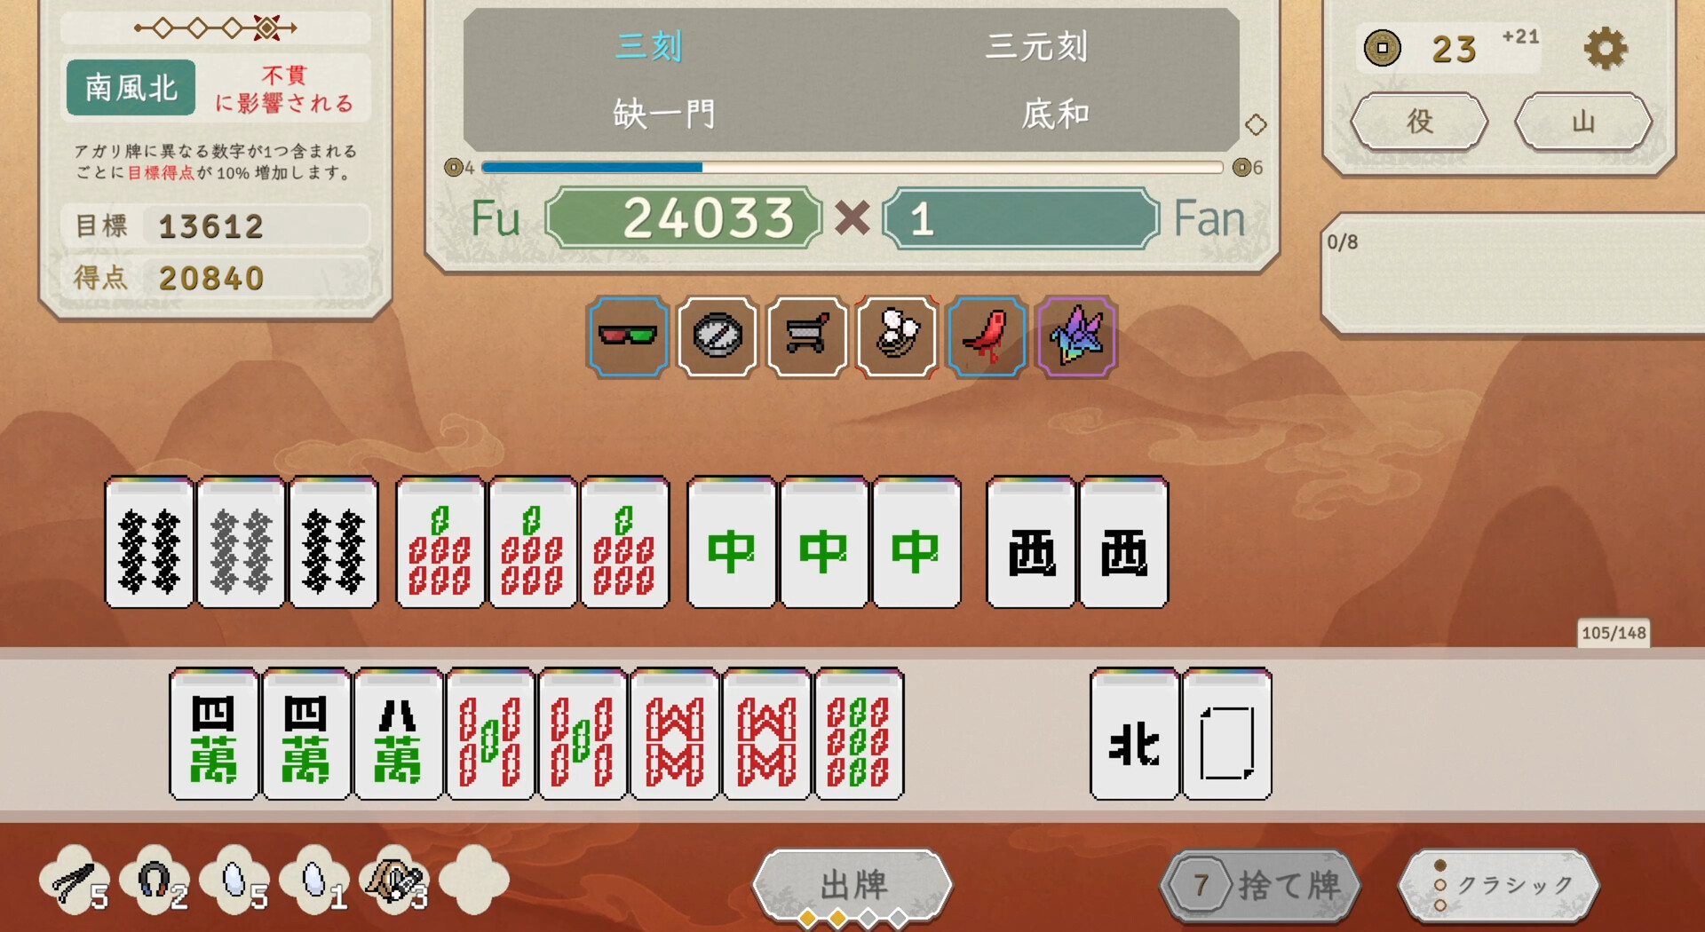Viewport: 1705px width, 932px height.
Task: Select the red parrot relic icon
Action: pos(987,336)
